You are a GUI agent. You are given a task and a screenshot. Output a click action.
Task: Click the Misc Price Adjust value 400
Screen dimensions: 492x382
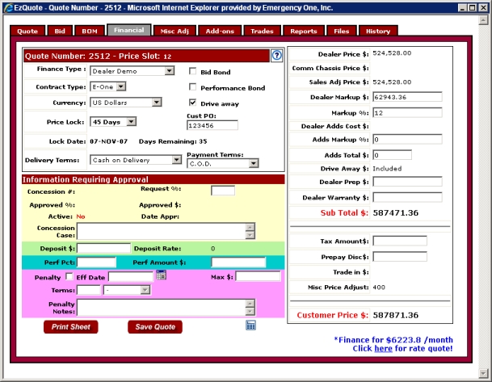379,288
